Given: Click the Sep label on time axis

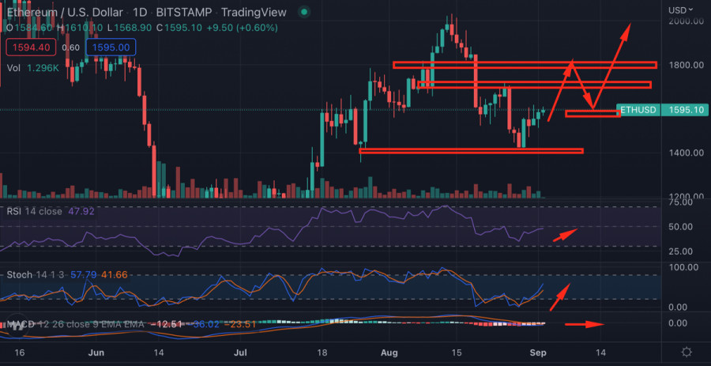Looking at the screenshot, I should pyautogui.click(x=538, y=353).
